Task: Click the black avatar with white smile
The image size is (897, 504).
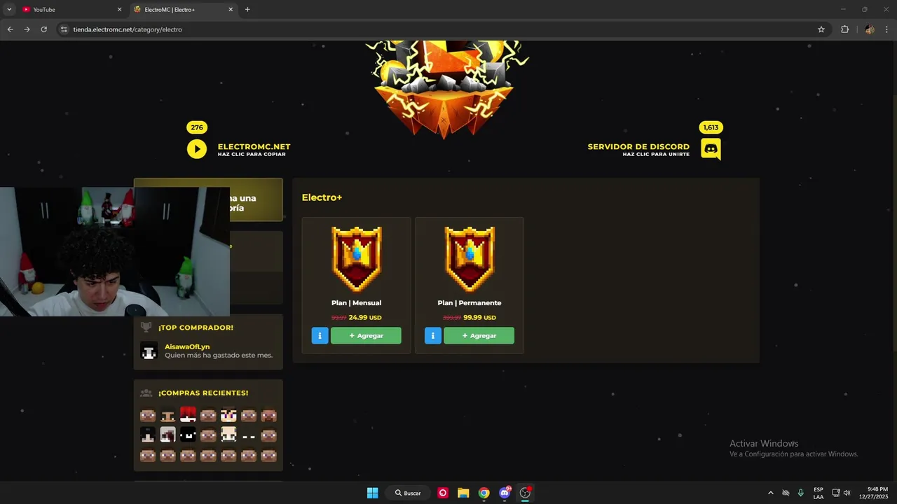Action: (x=188, y=435)
